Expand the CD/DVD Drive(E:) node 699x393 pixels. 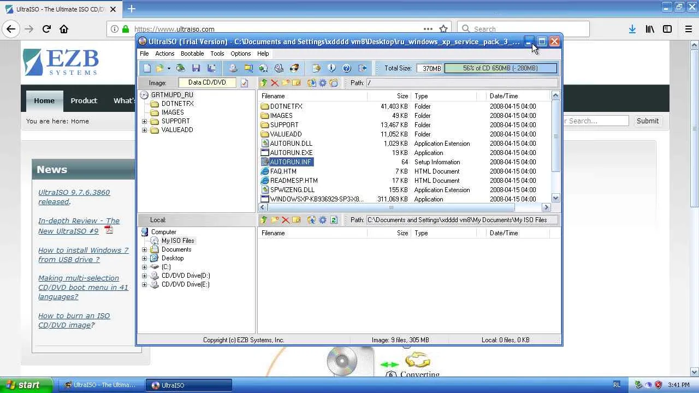click(144, 284)
